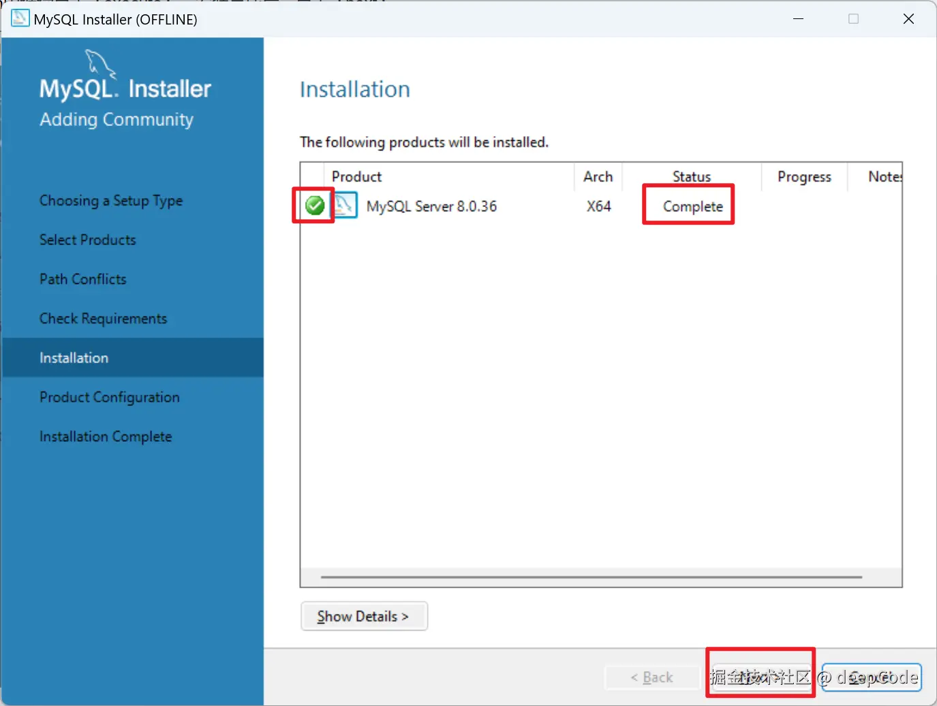
Task: Click the MySQL Installer title bar icon
Action: click(x=20, y=18)
